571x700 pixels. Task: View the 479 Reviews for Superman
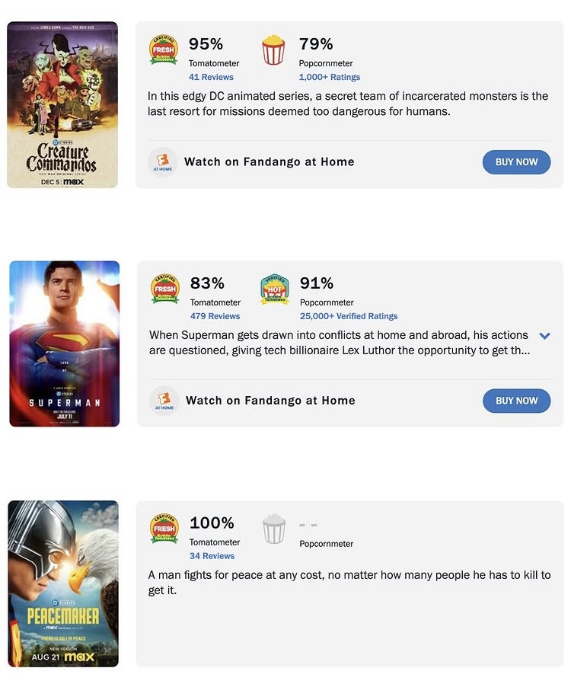[x=215, y=316]
